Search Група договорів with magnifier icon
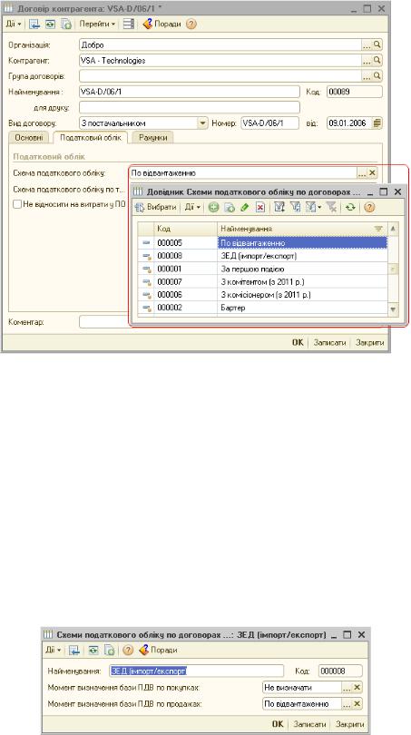411x735 pixels. point(377,76)
